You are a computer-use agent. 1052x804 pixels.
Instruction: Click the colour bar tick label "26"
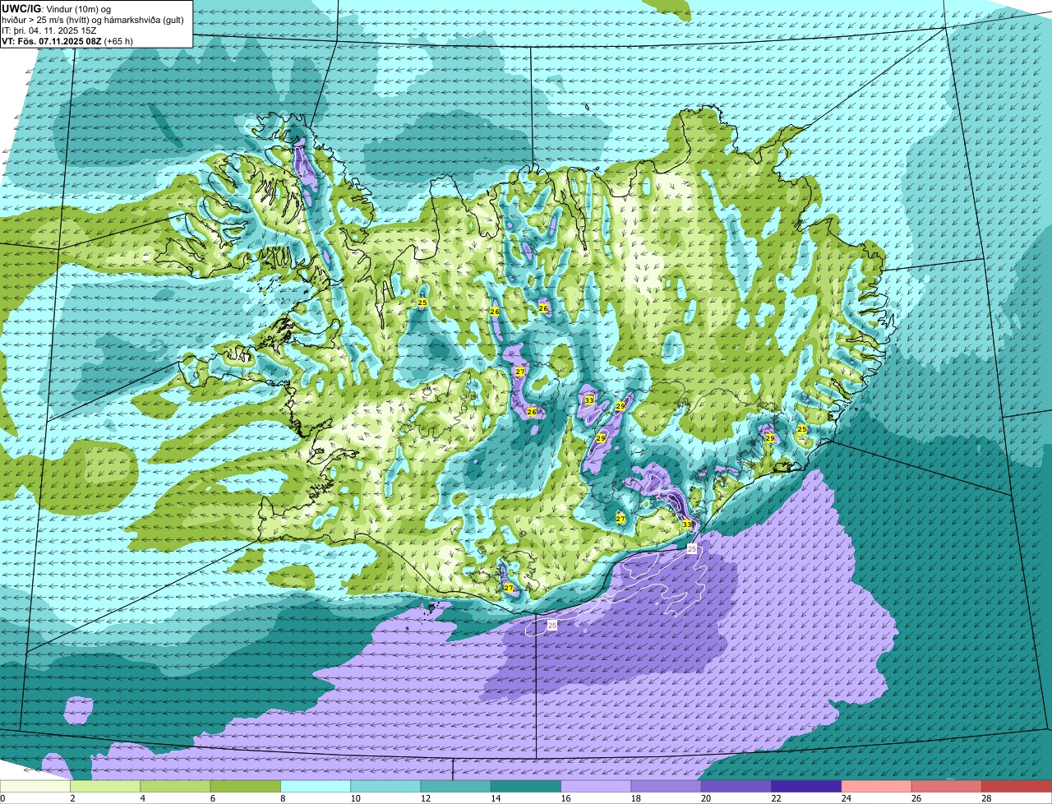point(916,798)
